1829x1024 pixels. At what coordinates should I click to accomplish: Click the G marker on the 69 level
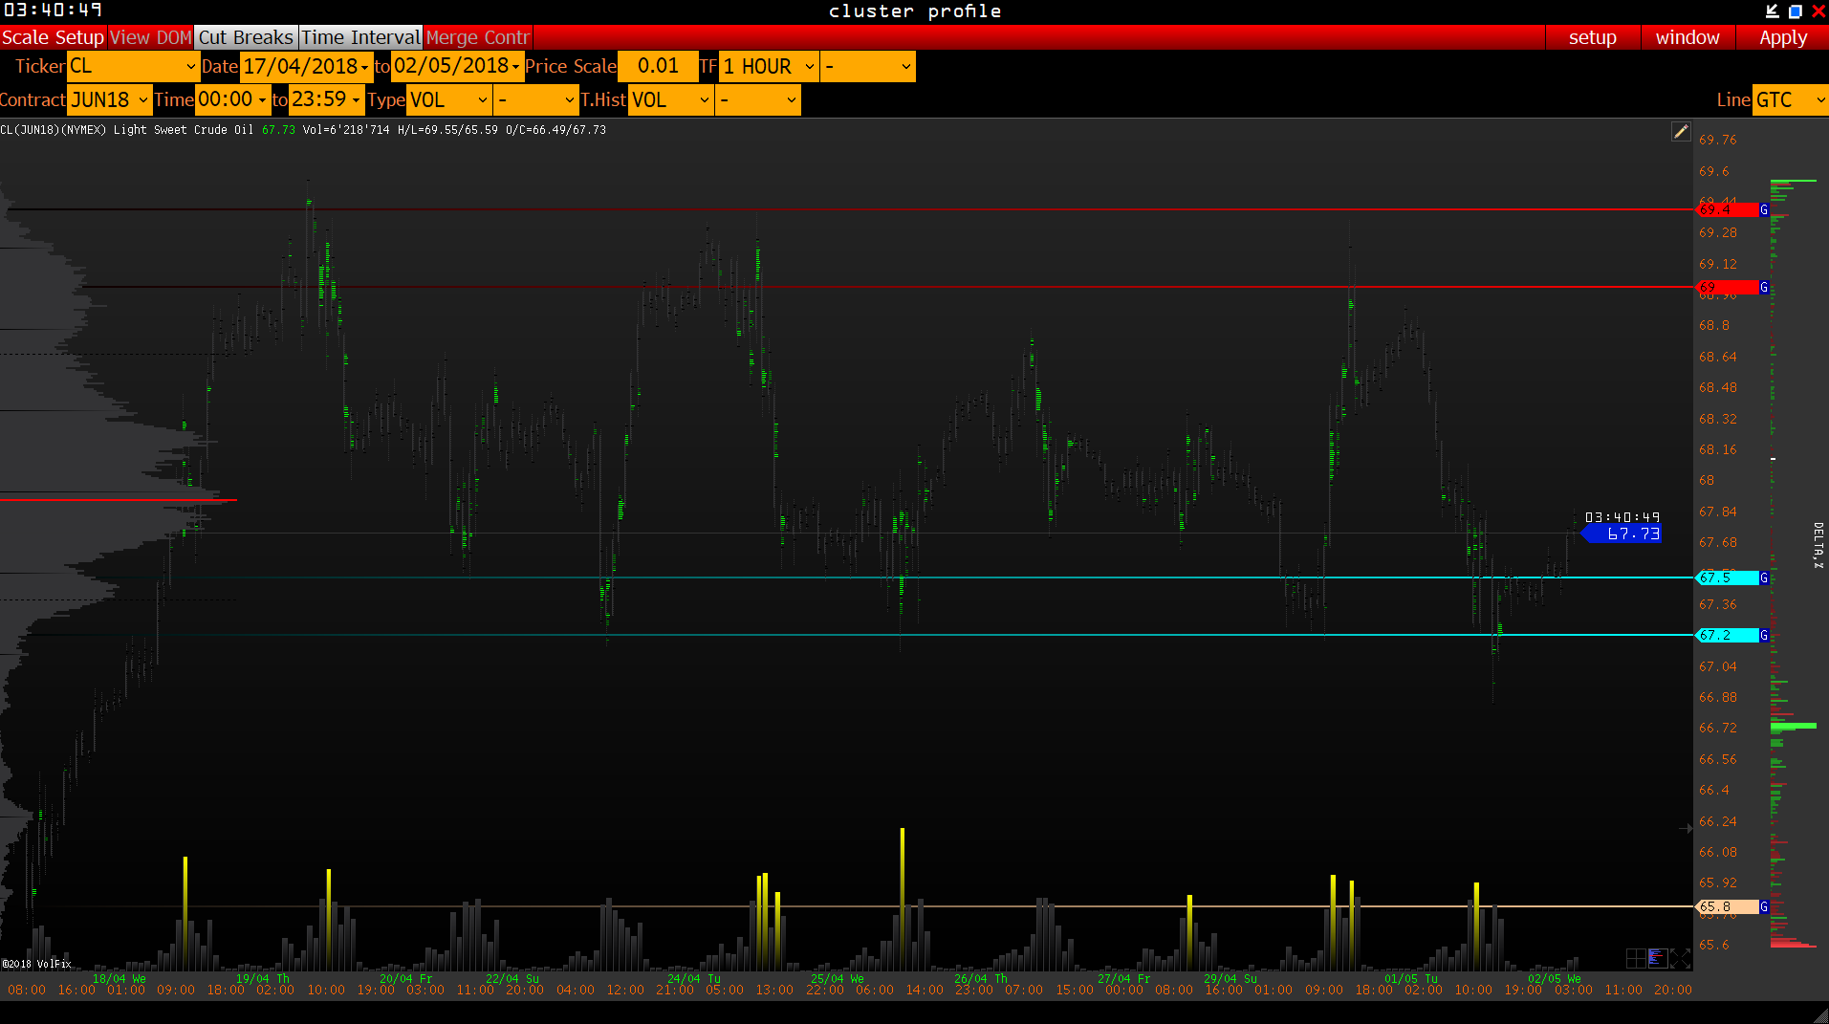click(1764, 288)
